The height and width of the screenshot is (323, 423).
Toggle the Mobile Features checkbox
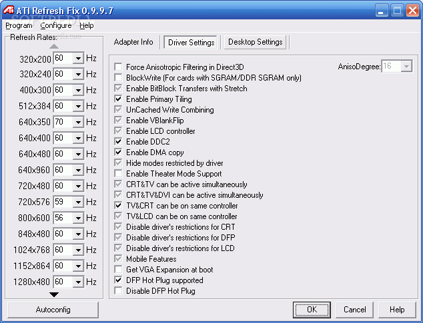(x=118, y=258)
